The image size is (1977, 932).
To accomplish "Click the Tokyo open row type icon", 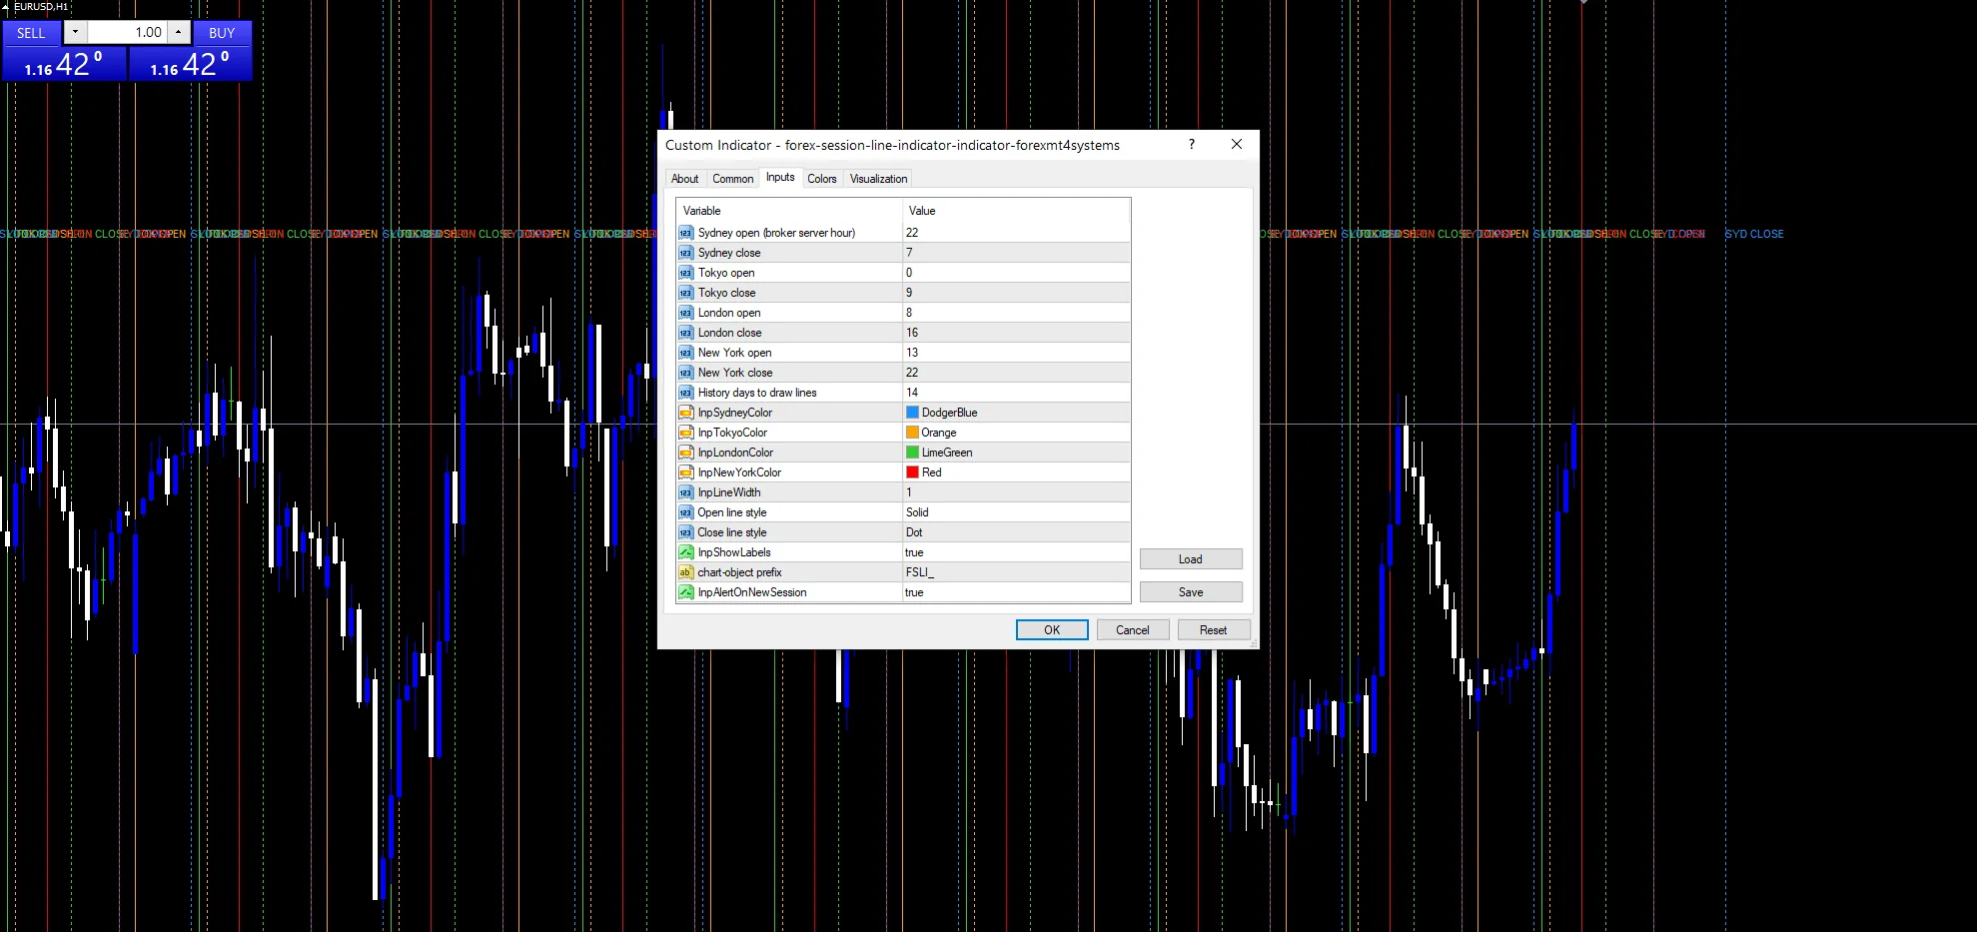I will click(x=685, y=273).
